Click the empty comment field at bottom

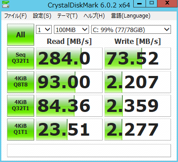coord(89,151)
